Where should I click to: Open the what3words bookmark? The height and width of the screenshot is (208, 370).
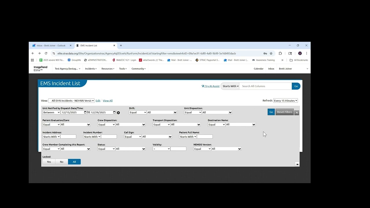tap(151, 60)
